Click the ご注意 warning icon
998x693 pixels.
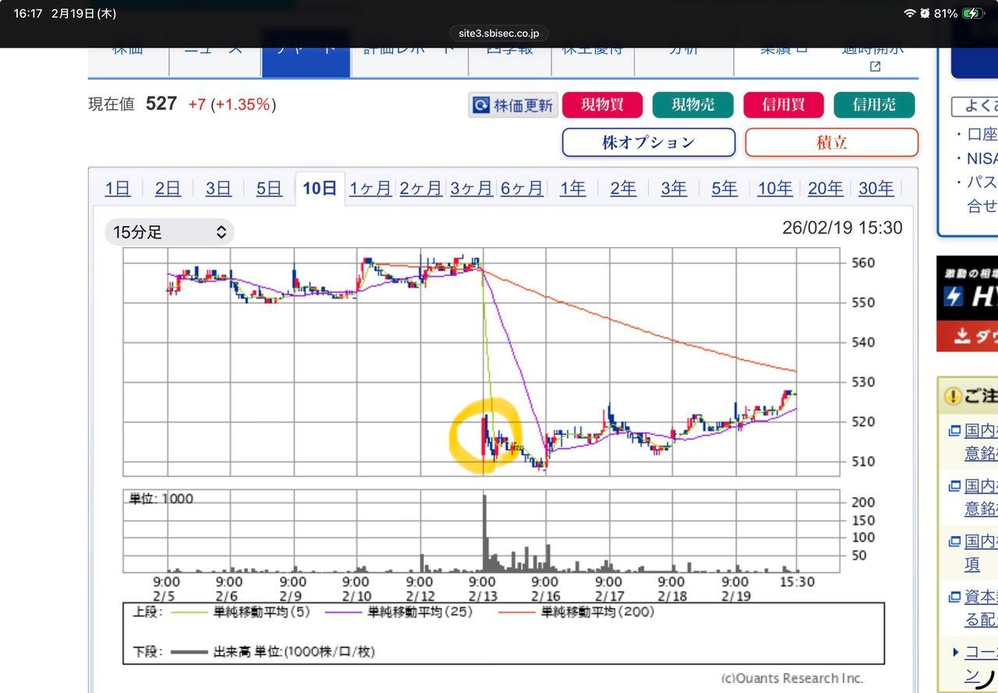pos(953,396)
